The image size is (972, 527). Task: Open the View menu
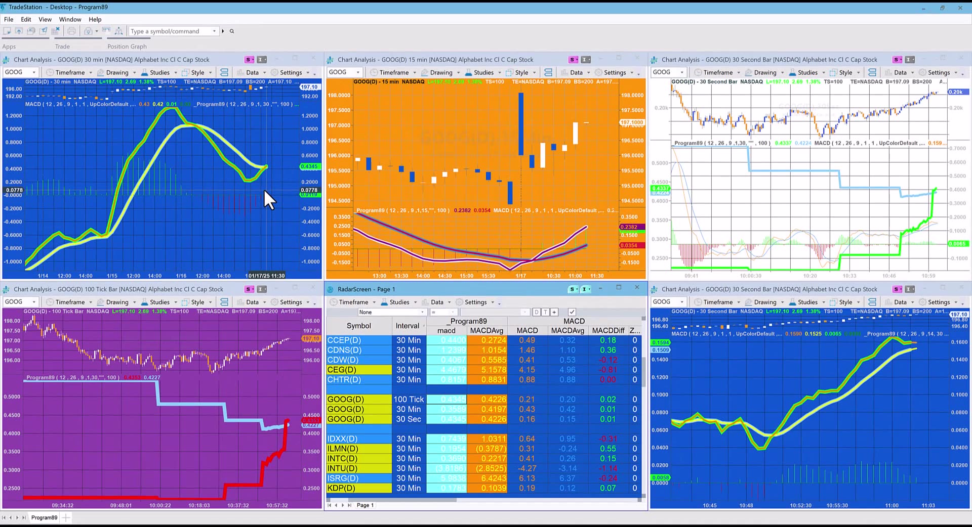[45, 19]
